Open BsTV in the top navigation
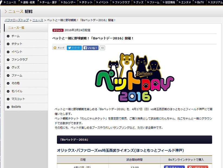Image resolution: width=223 pixels, height=168 pixels. point(199,2)
